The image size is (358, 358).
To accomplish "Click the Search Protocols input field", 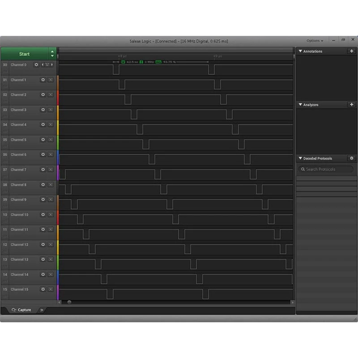I will click(326, 169).
